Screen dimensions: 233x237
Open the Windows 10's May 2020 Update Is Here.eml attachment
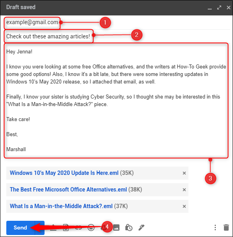[x=64, y=173]
